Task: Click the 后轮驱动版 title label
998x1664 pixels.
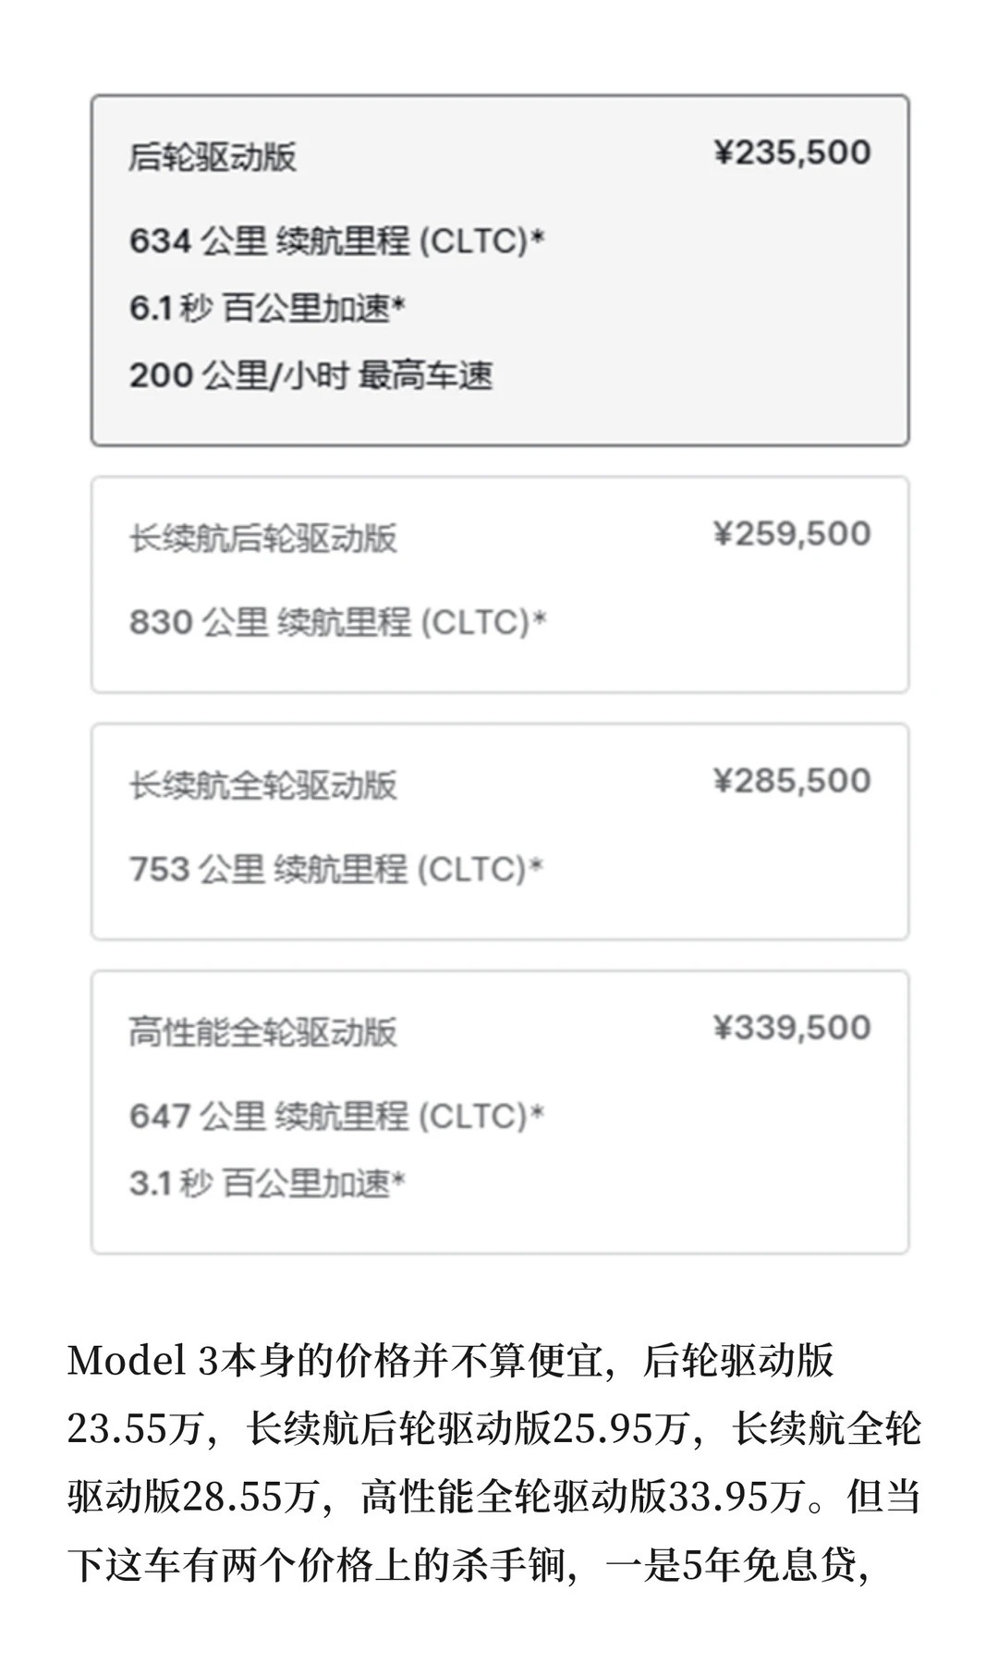Action: [x=213, y=156]
